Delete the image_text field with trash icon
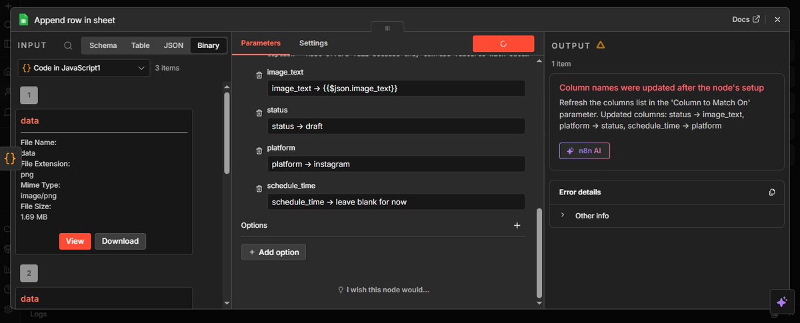Image resolution: width=800 pixels, height=323 pixels. coord(259,76)
